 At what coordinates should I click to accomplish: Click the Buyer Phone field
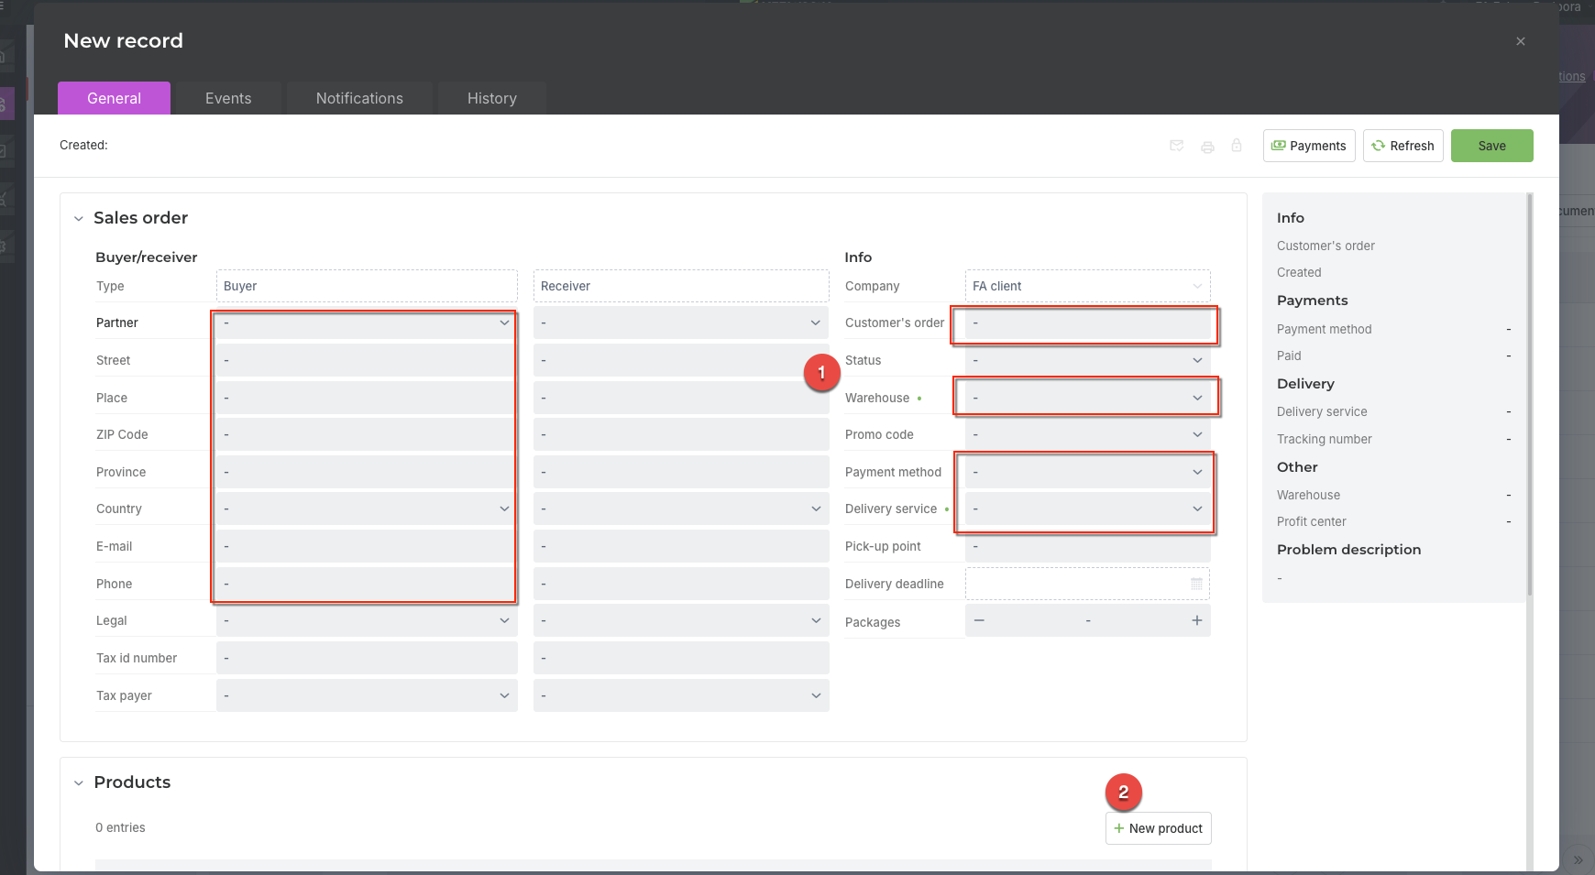click(367, 584)
